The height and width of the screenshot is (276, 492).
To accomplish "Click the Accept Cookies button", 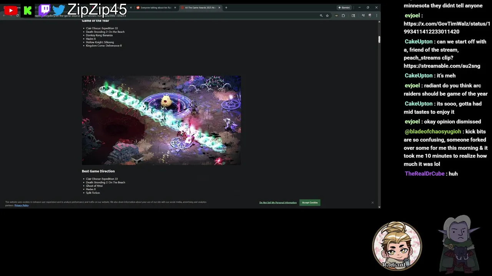I will tap(310, 202).
